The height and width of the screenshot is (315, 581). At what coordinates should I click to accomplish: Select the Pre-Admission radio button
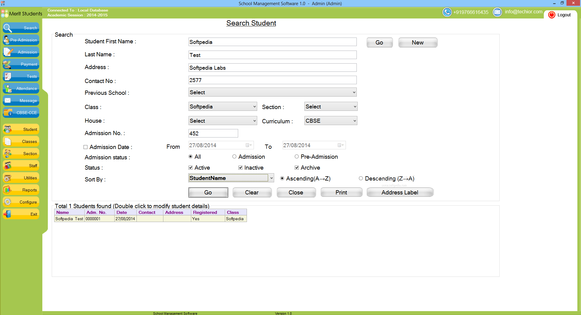pyautogui.click(x=297, y=157)
